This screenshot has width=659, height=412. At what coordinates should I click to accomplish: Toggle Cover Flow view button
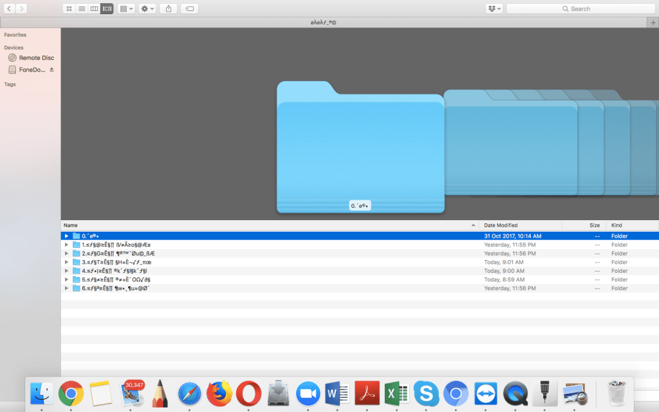pos(107,8)
